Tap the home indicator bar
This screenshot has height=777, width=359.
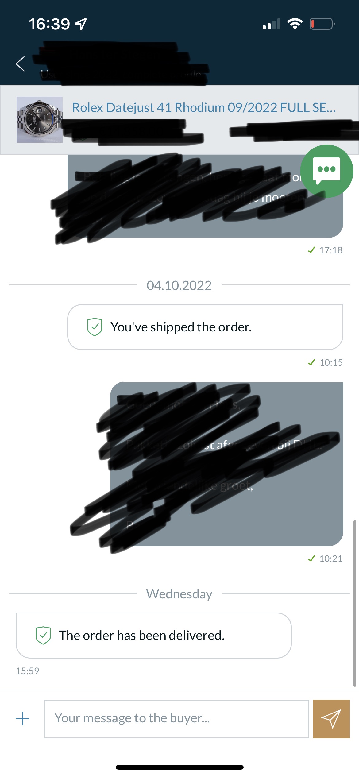pyautogui.click(x=179, y=767)
